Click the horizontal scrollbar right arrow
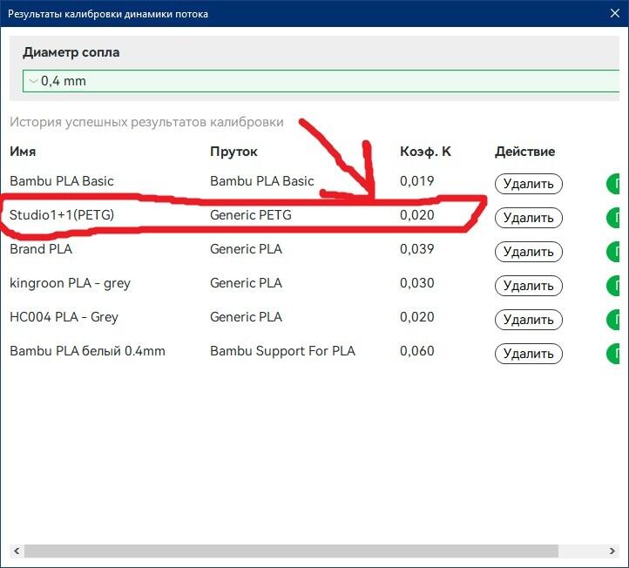This screenshot has height=568, width=629. (612, 551)
